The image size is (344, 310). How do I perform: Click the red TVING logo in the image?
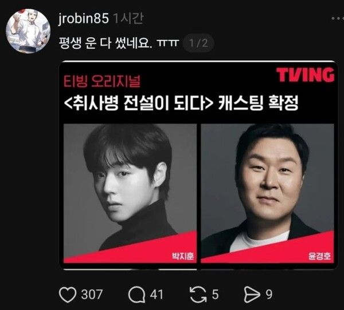point(305,75)
